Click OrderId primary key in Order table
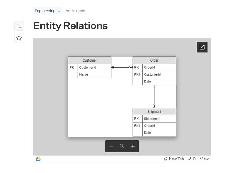This screenshot has width=239, height=173. coord(149,68)
